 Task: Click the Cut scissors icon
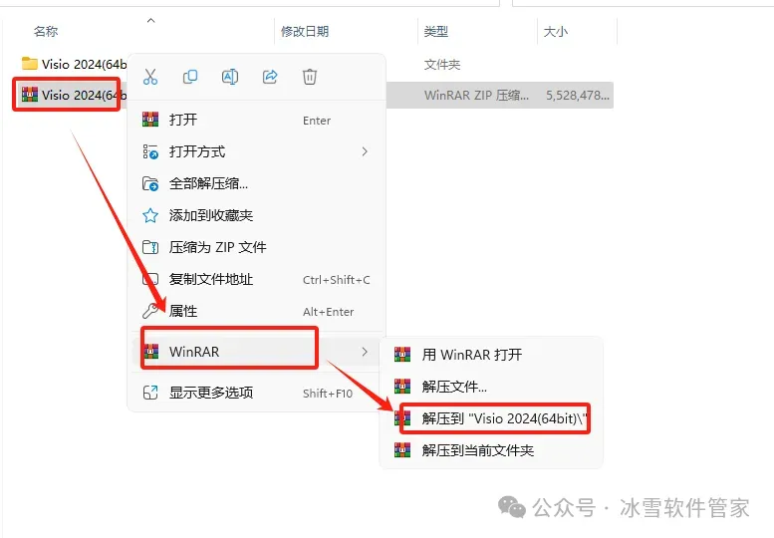click(150, 77)
